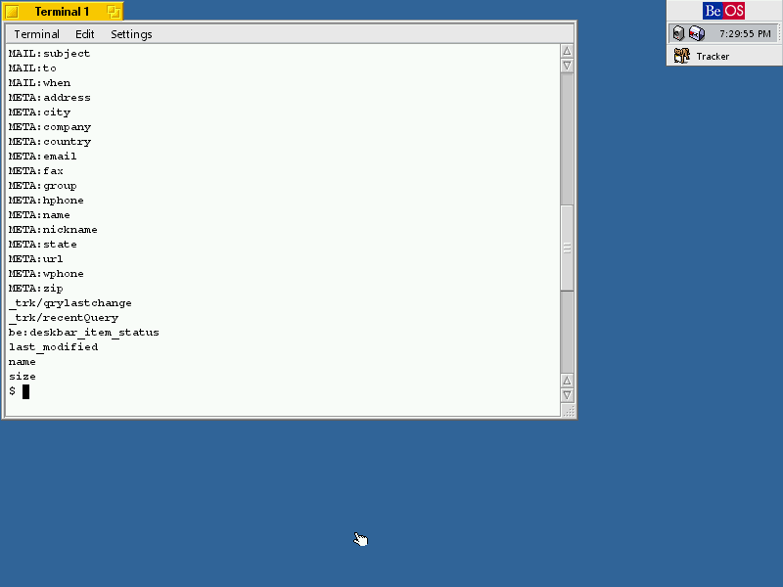The height and width of the screenshot is (587, 783).
Task: Click the MAIL:when line
Action: 39,83
